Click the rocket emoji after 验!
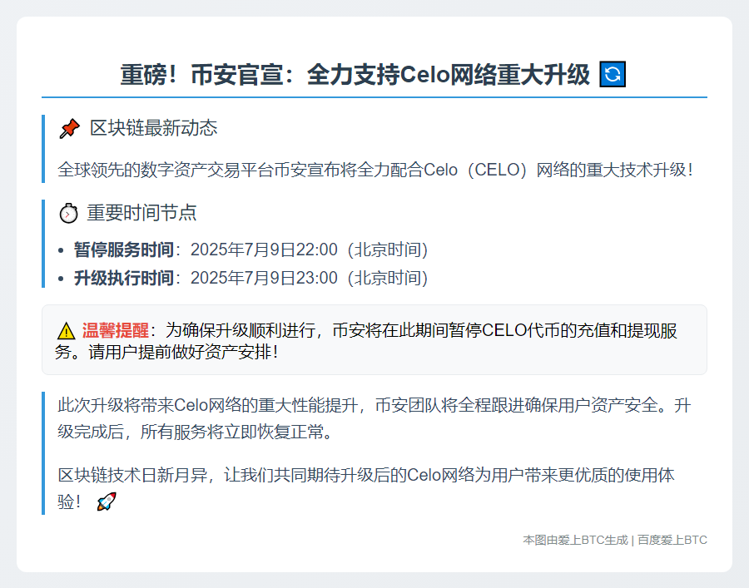Image resolution: width=749 pixels, height=588 pixels. pos(106,502)
